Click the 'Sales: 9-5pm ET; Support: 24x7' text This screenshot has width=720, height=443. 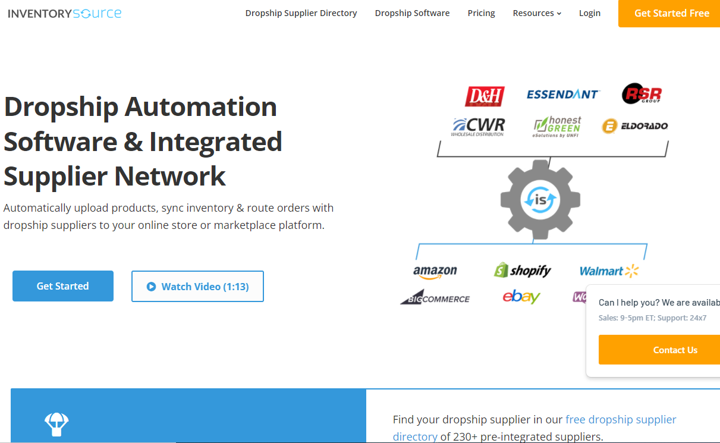click(x=652, y=318)
